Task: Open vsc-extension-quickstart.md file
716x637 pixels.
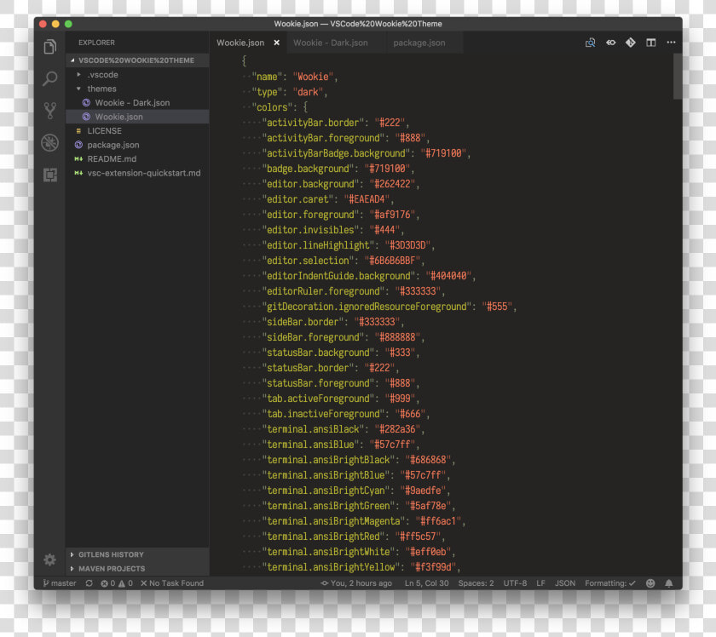Action: 137,174
